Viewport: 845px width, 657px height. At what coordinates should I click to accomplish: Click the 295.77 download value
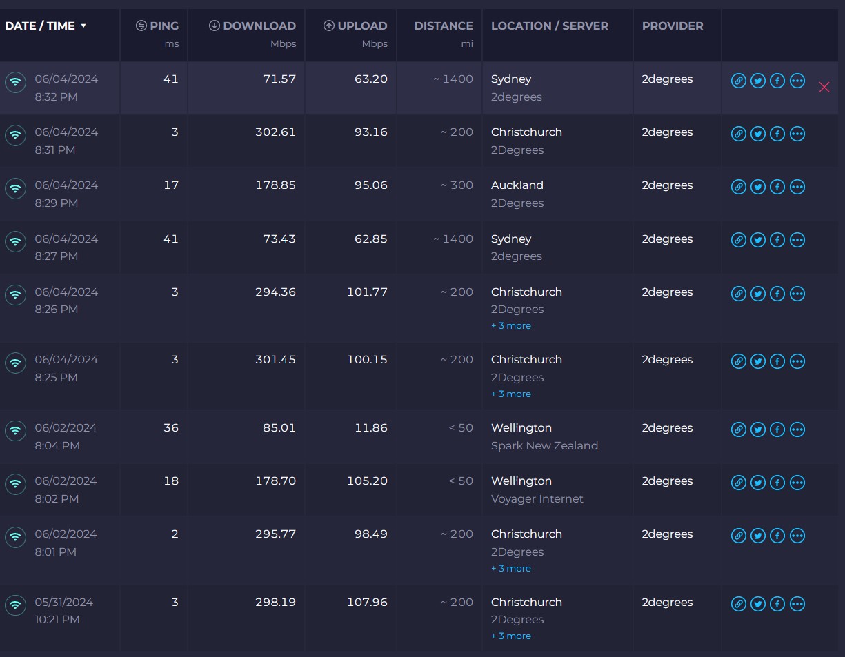(275, 534)
